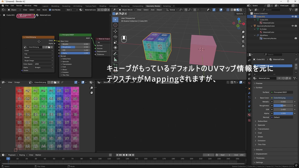
Task: Hide GeometryNodesCube using eye icon
Action: [292, 26]
